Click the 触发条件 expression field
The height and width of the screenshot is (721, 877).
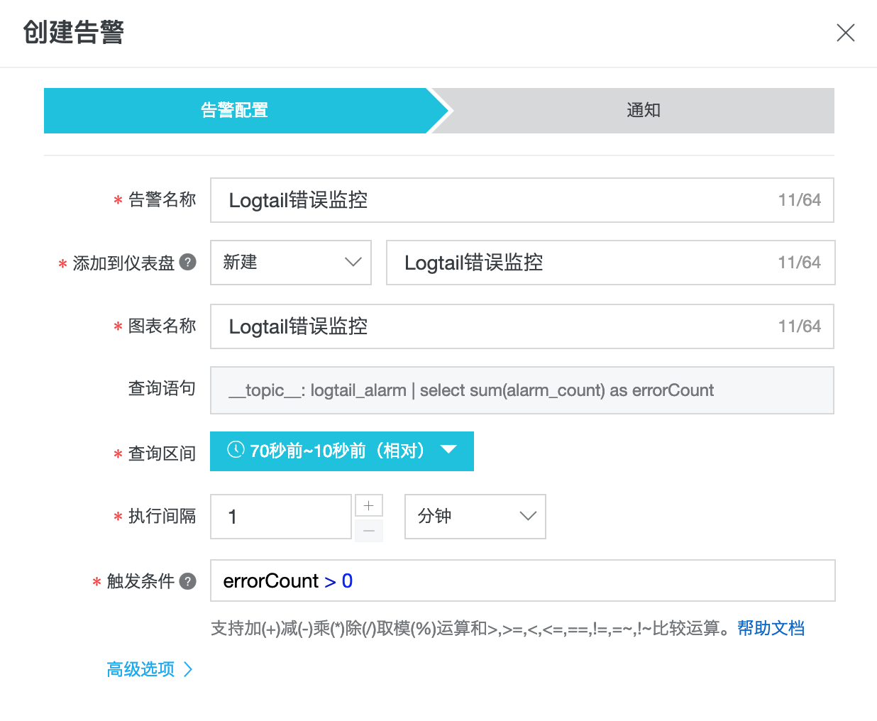[x=522, y=580]
